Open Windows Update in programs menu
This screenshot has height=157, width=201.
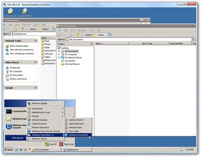point(39,103)
